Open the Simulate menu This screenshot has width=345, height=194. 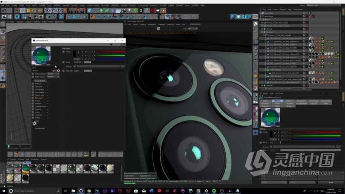pyautogui.click(x=66, y=5)
